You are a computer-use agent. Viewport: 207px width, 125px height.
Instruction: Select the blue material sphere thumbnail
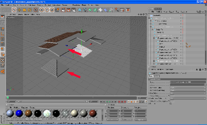click(19, 114)
